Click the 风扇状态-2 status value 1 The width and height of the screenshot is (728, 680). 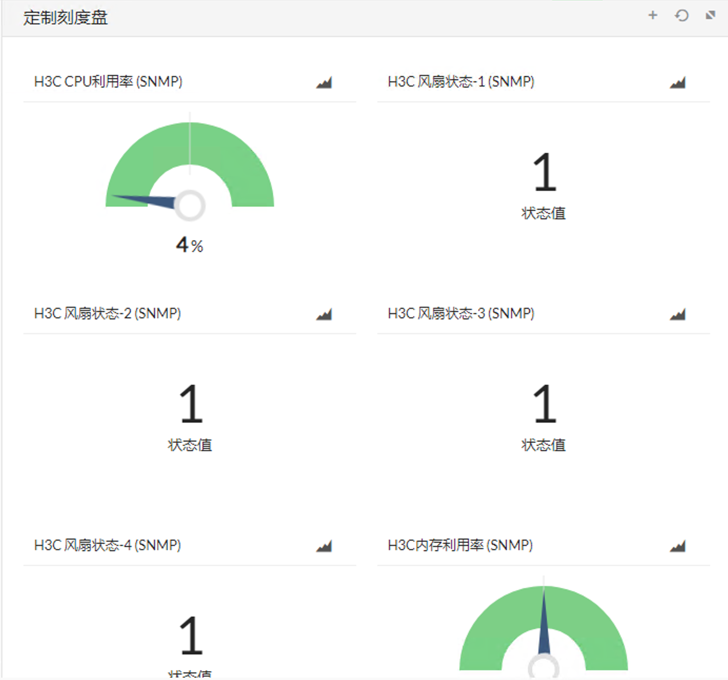pos(191,404)
